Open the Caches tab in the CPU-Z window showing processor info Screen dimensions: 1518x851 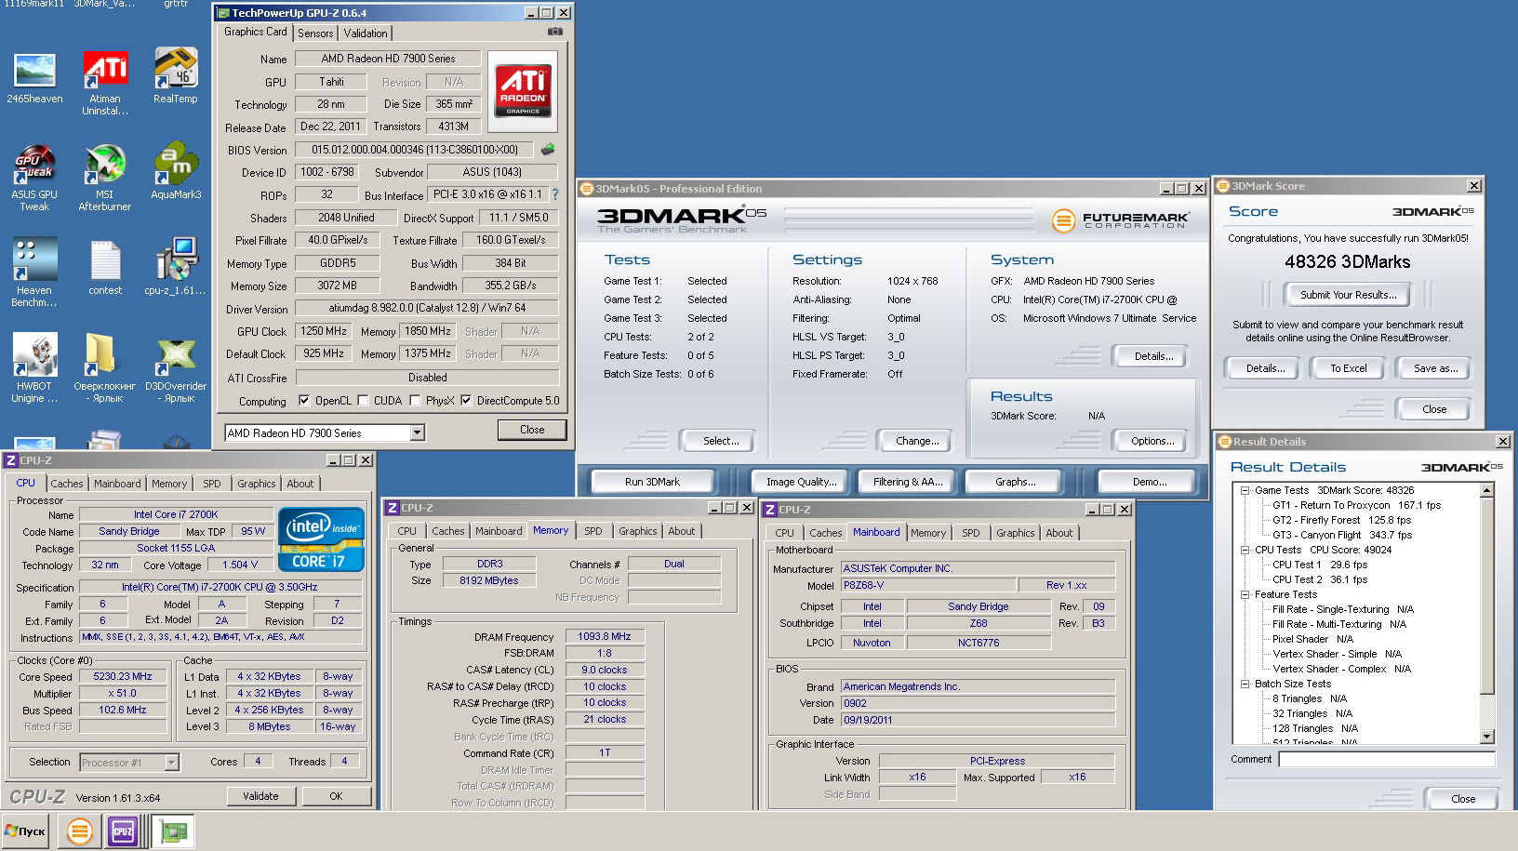point(67,484)
